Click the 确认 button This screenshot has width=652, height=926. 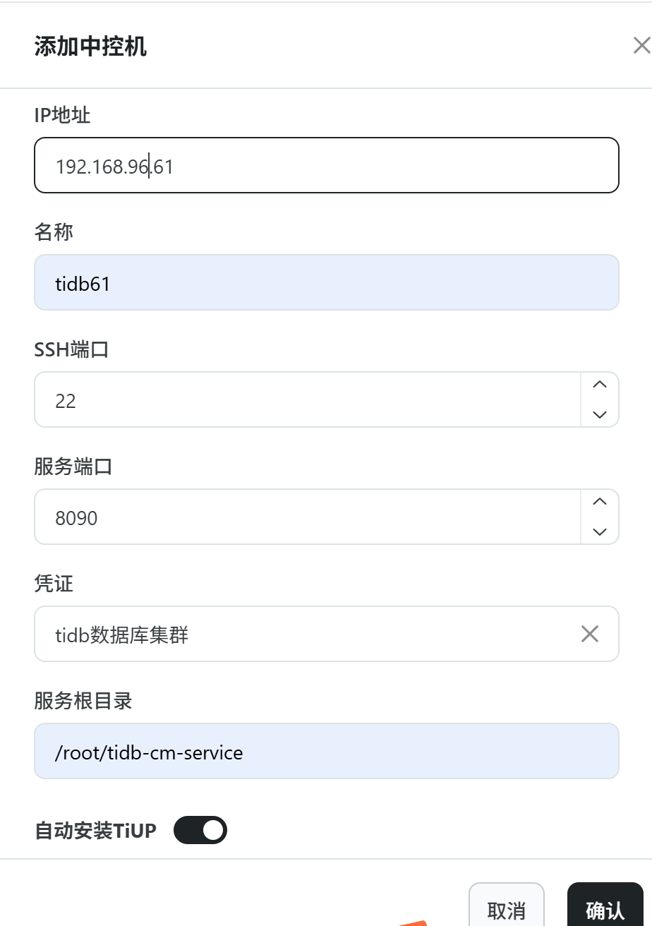(605, 910)
